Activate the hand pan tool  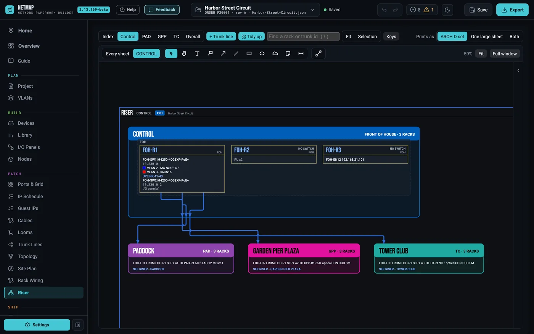(184, 54)
